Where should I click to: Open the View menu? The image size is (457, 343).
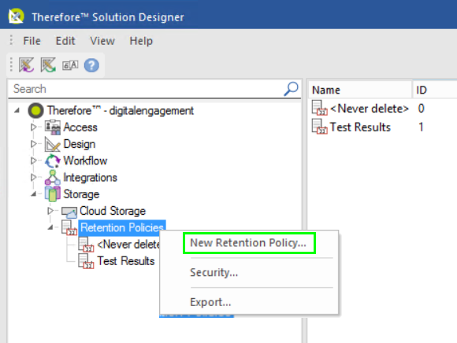coord(102,41)
